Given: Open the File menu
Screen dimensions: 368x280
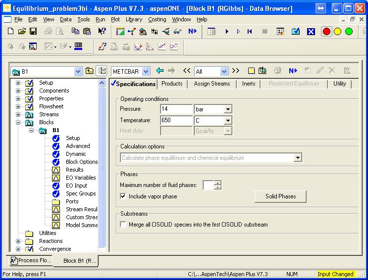Looking at the screenshot, I should pyautogui.click(x=18, y=19).
